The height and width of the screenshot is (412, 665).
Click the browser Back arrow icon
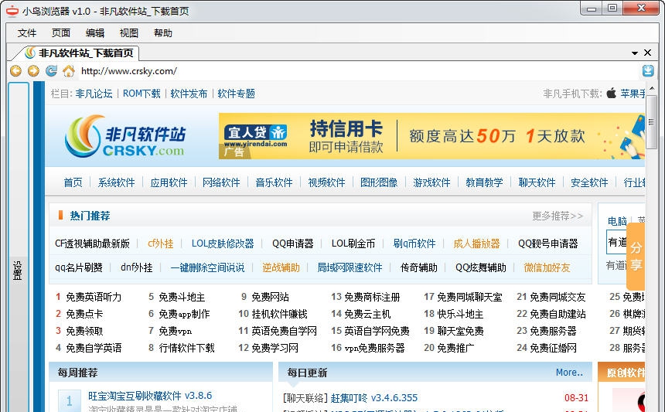point(15,71)
